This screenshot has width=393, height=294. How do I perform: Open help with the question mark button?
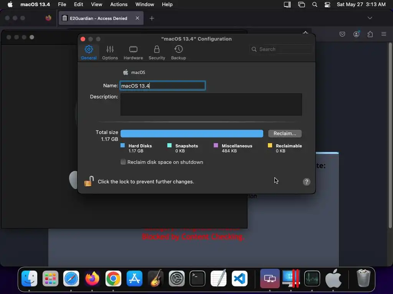[x=306, y=182]
